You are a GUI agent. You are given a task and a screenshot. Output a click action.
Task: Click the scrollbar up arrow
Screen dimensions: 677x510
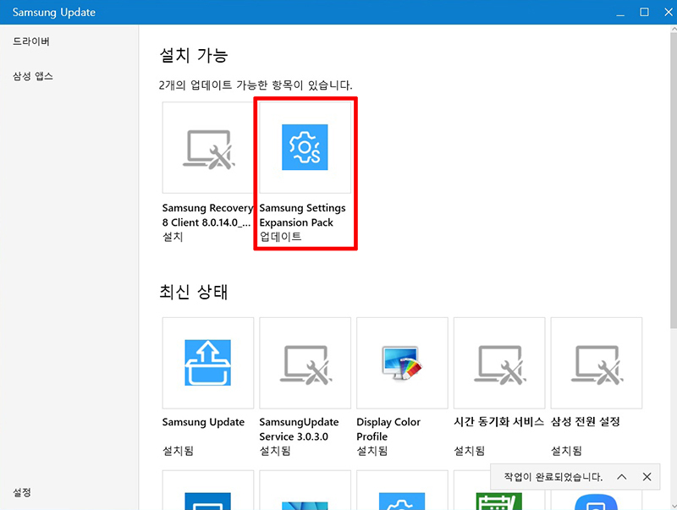click(x=674, y=29)
